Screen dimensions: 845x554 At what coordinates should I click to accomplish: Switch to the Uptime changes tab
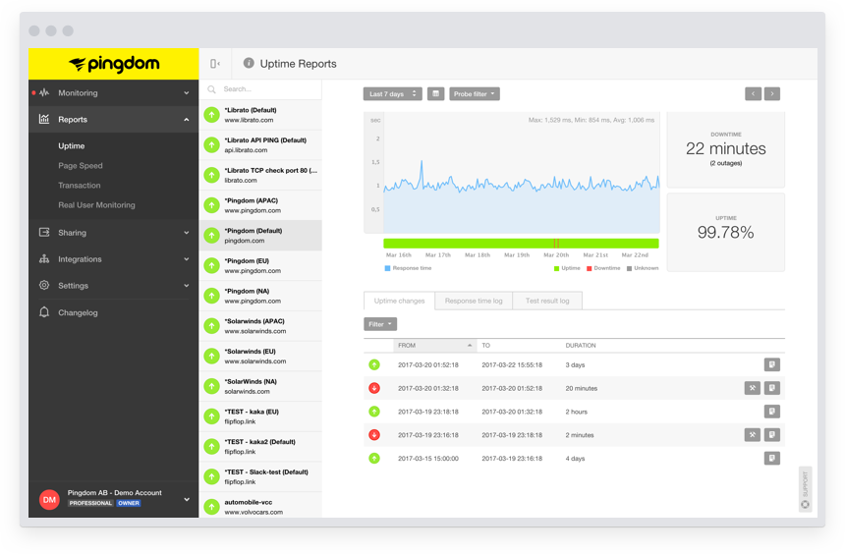click(x=399, y=301)
